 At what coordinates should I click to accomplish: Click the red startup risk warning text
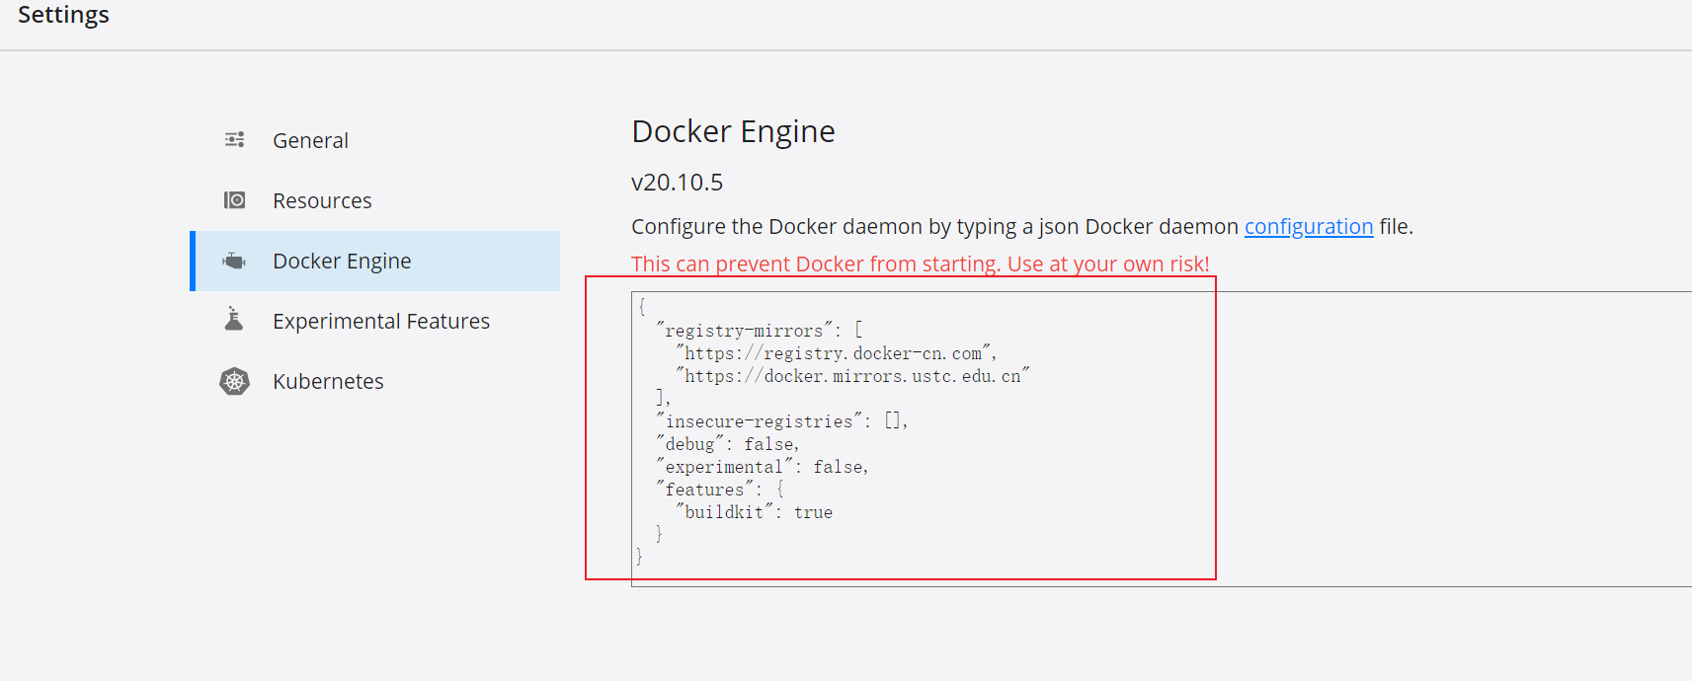pos(920,264)
